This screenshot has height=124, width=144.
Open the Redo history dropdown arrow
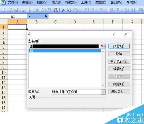coord(106,10)
